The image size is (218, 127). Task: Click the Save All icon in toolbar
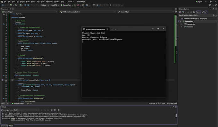coord(28,5)
